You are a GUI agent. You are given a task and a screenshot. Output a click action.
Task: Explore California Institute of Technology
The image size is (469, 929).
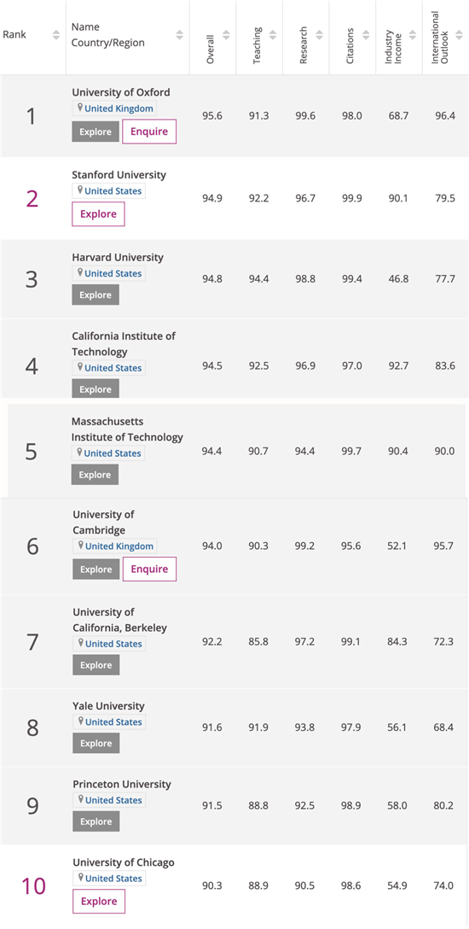[x=96, y=389]
